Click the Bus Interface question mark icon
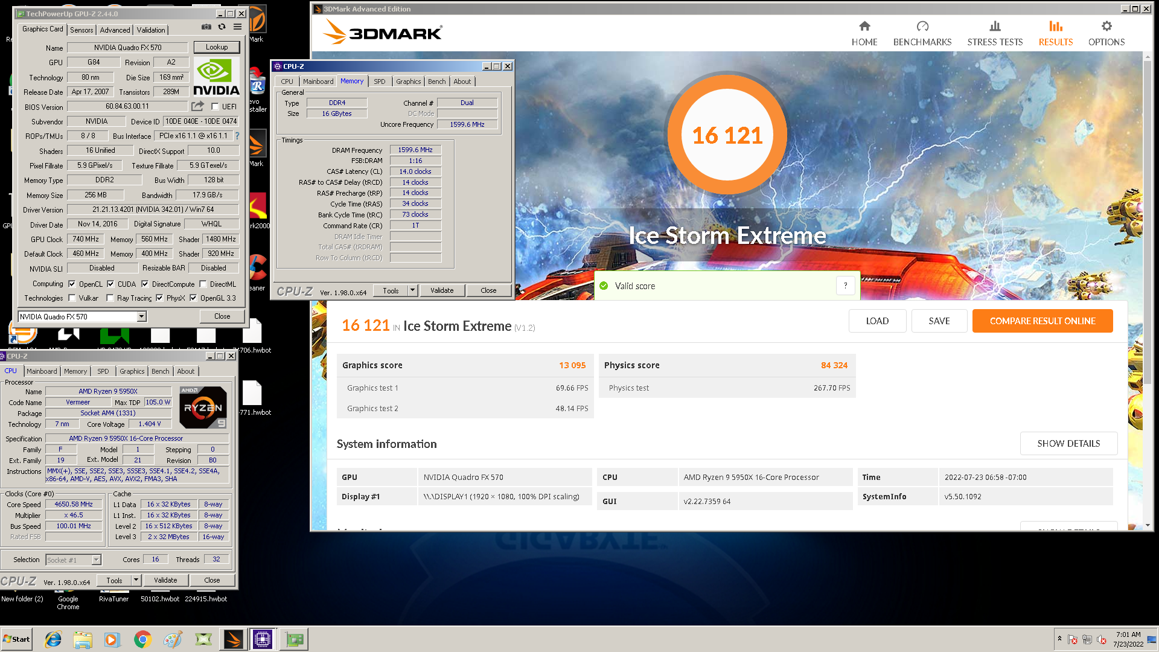This screenshot has width=1159, height=652. (x=237, y=136)
